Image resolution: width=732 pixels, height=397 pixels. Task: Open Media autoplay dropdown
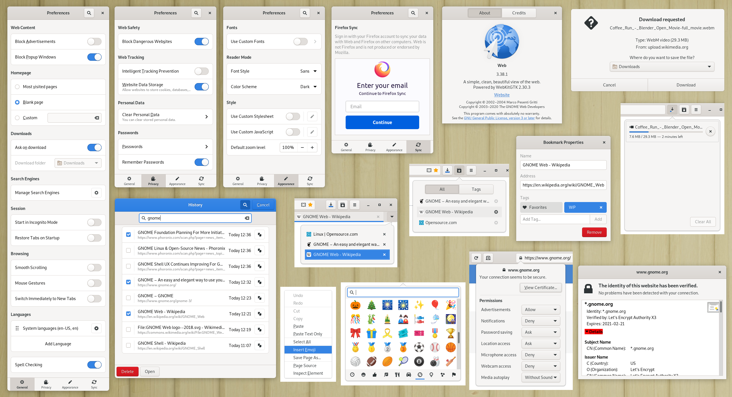point(541,378)
